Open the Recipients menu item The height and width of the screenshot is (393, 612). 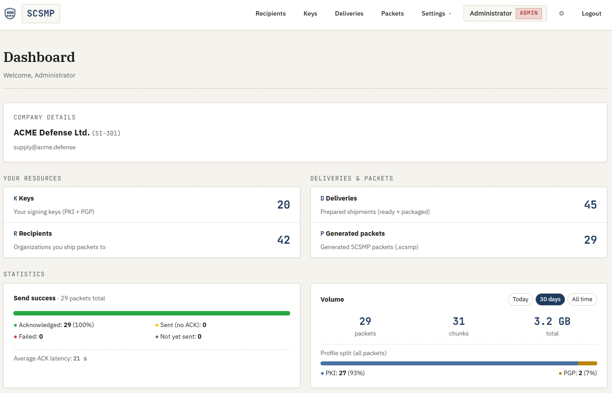(x=271, y=13)
